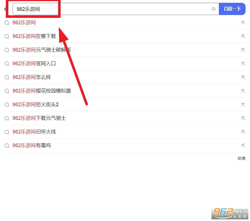The height and width of the screenshot is (221, 250).
Task: Clear the search box text
Action: point(214,9)
